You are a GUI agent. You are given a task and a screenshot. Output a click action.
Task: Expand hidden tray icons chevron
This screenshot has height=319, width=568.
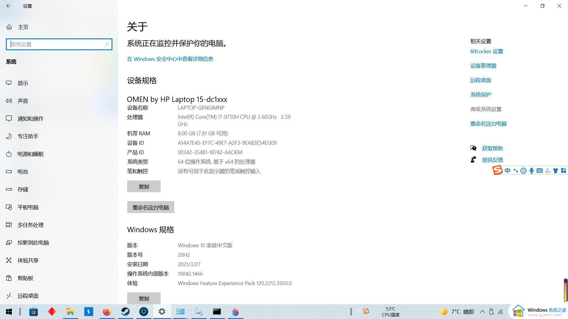[x=482, y=312]
